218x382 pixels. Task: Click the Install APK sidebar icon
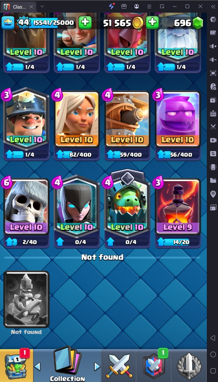(x=213, y=113)
